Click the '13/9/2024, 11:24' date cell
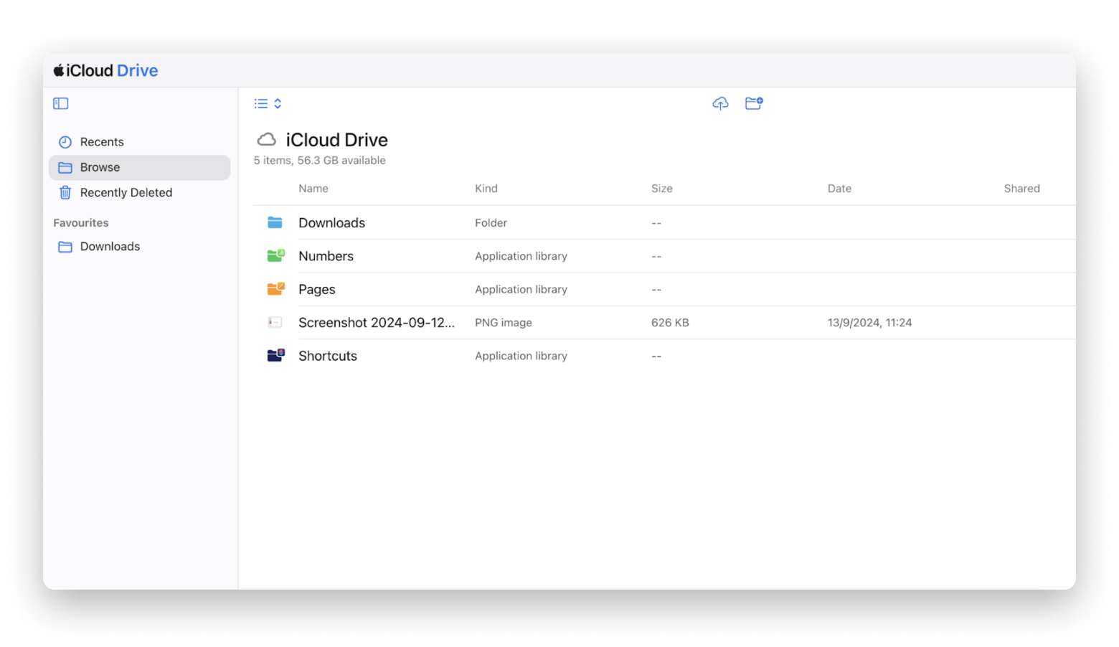Viewport: 1119px width, 647px height. click(x=869, y=323)
